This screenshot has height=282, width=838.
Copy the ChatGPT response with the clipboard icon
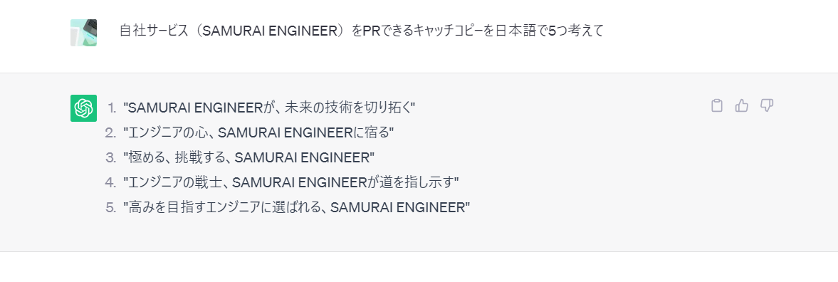(717, 105)
